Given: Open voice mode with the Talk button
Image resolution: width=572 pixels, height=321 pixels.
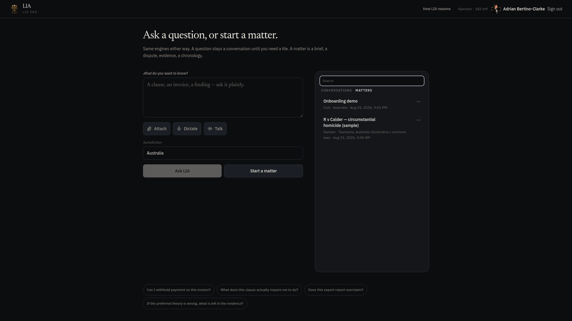Looking at the screenshot, I should (x=215, y=129).
